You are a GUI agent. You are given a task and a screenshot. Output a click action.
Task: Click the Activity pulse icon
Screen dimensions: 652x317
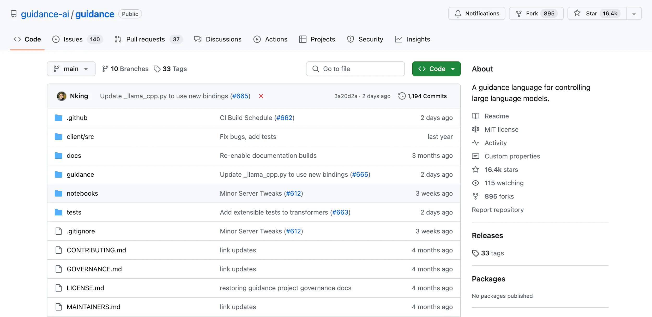[x=475, y=143]
